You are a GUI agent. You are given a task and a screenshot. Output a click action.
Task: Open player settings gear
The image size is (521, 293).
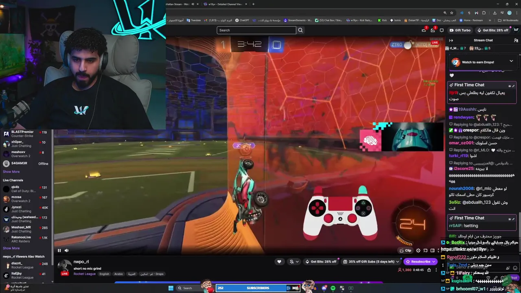pyautogui.click(x=418, y=251)
